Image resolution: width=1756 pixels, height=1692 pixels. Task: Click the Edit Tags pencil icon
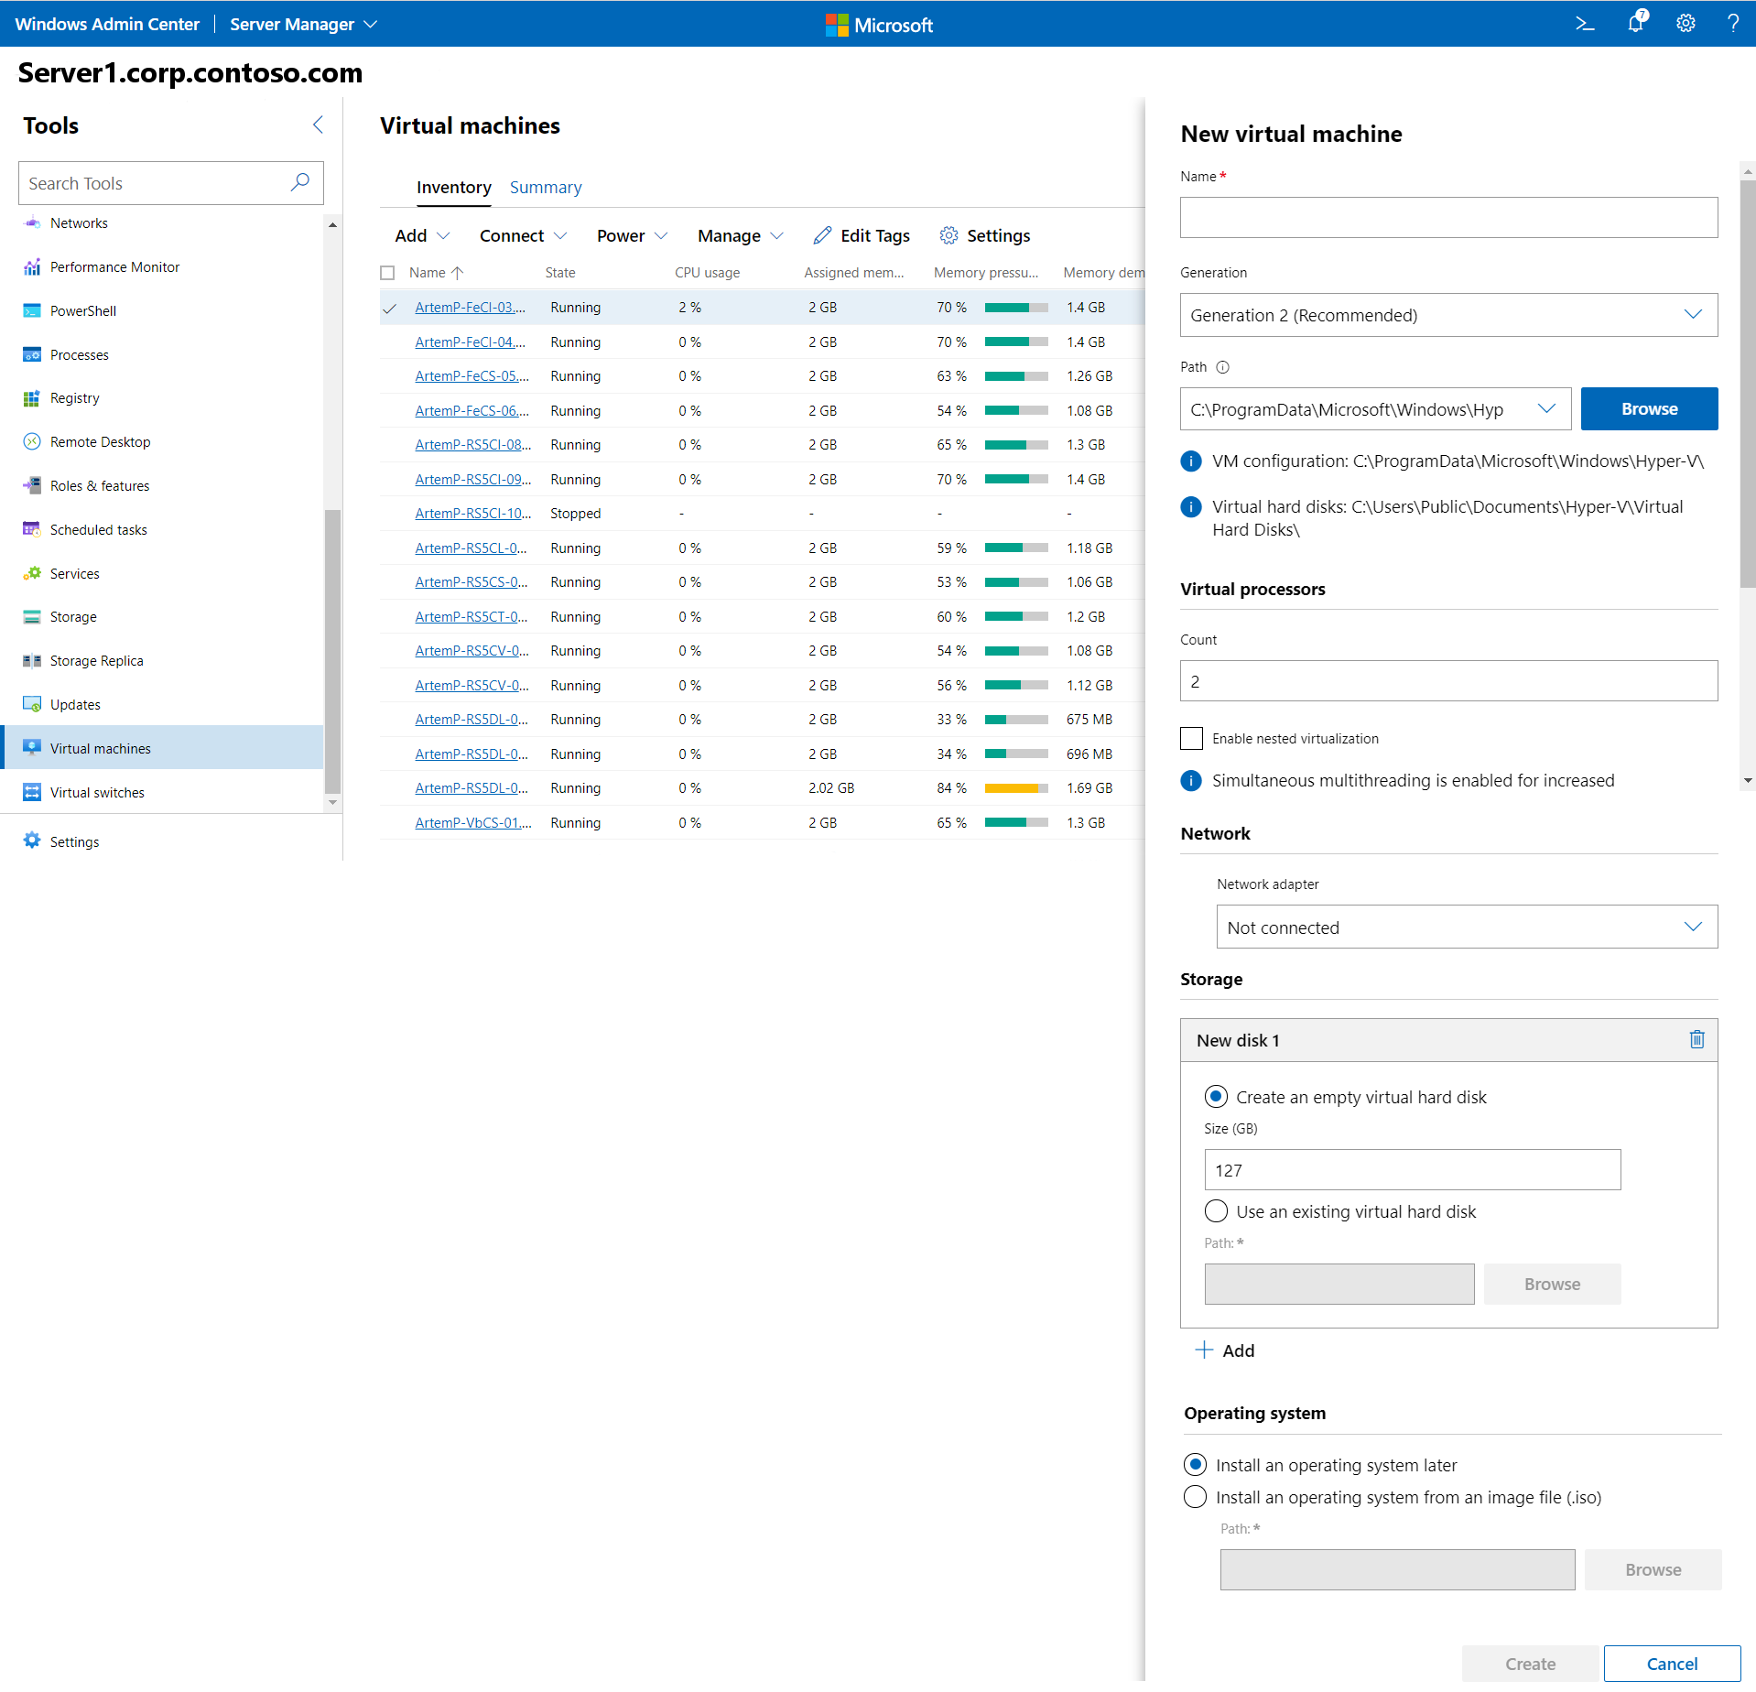(822, 235)
